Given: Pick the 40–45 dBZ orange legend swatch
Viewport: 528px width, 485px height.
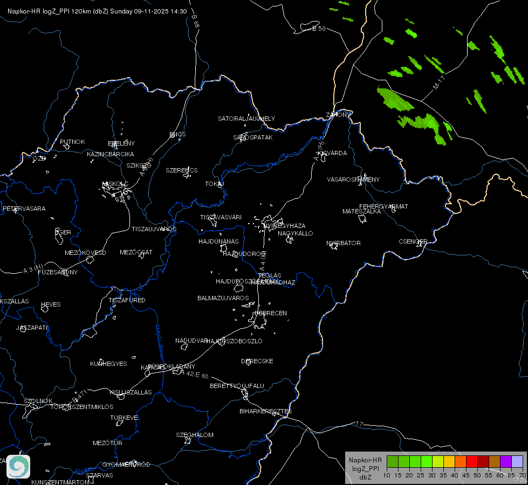Looking at the screenshot, I should click(x=461, y=462).
